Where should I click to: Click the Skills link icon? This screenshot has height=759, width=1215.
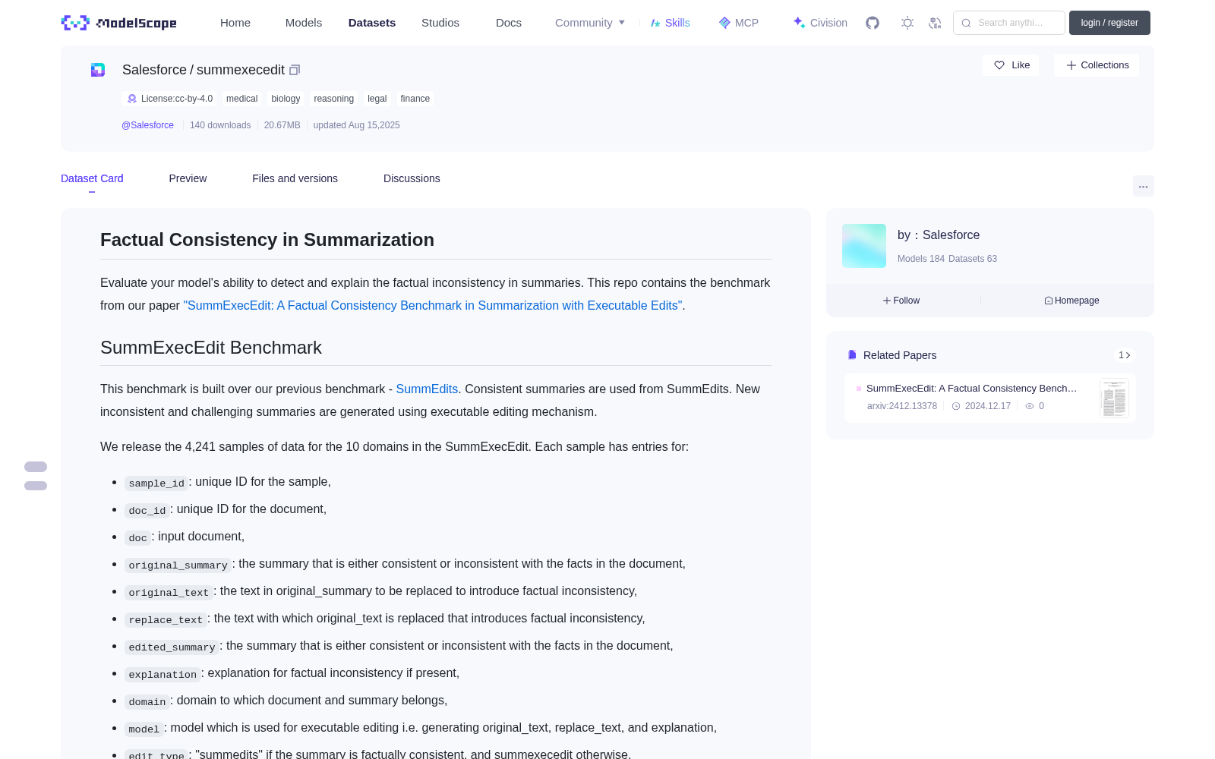tap(655, 23)
